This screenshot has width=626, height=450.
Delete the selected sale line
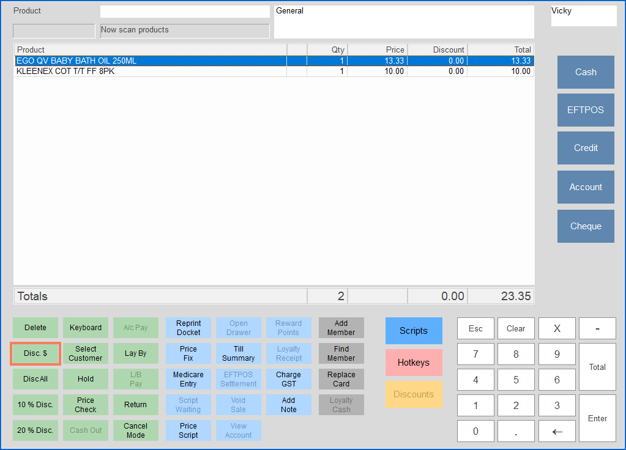click(35, 328)
